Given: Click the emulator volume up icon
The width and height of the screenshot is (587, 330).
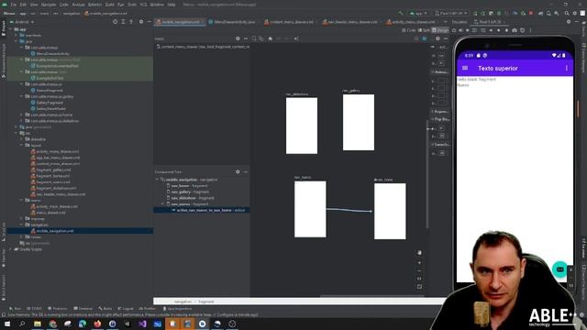Looking at the screenshot, I should pyautogui.click(x=460, y=30).
